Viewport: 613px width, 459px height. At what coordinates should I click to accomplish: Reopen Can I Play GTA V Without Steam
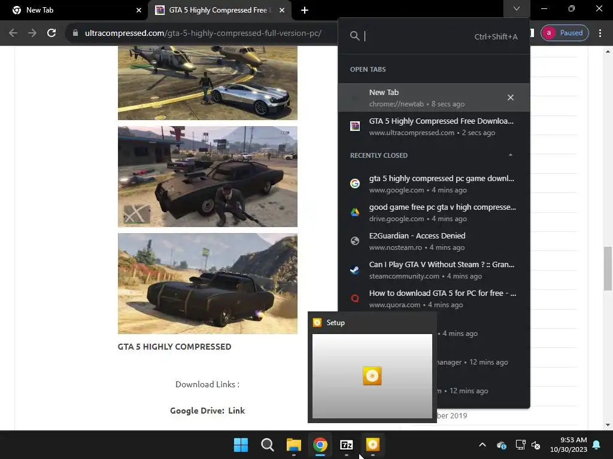pos(434,270)
